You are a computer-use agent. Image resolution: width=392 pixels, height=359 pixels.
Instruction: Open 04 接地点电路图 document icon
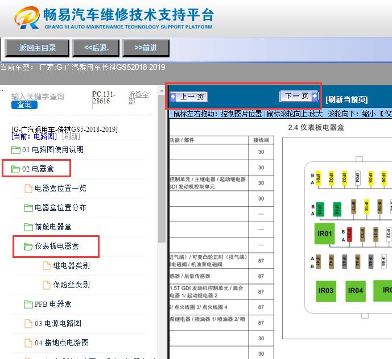(x=28, y=343)
